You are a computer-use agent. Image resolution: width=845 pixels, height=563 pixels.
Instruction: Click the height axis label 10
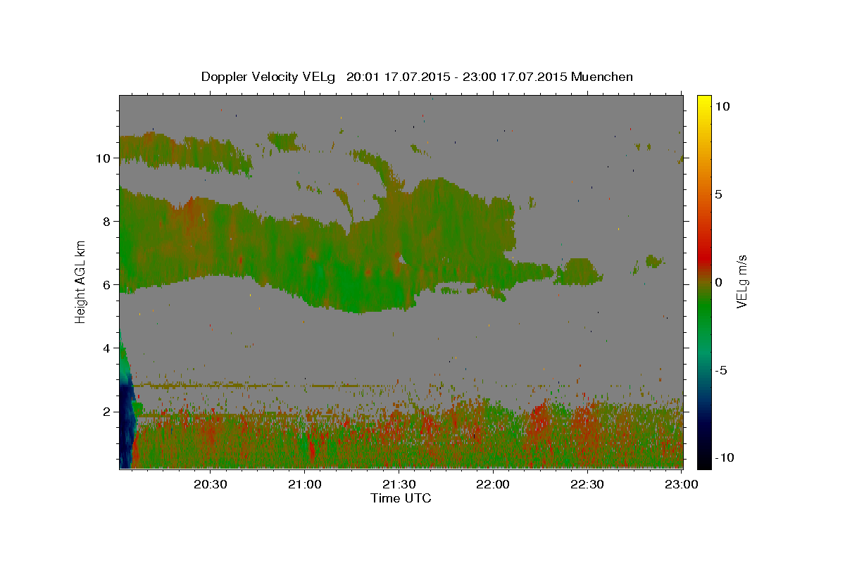(103, 158)
